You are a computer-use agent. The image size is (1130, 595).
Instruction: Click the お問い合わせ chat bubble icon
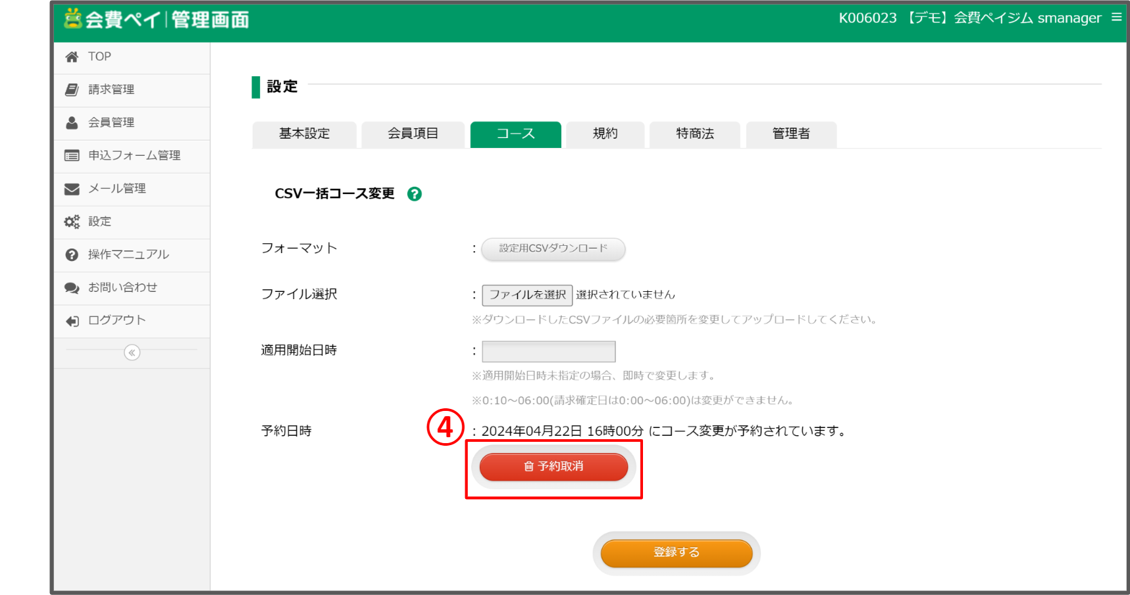[72, 287]
